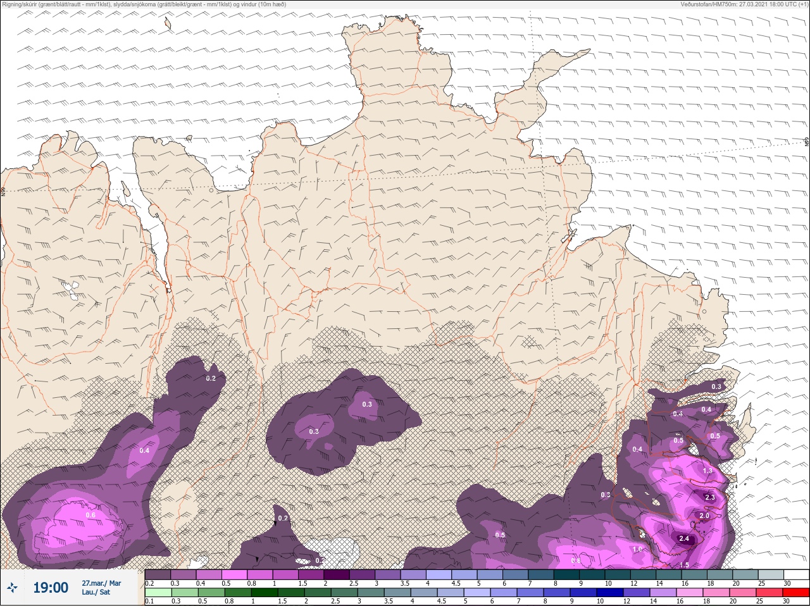Click upper legend swatch between 0.5 and 0.8

click(x=234, y=575)
